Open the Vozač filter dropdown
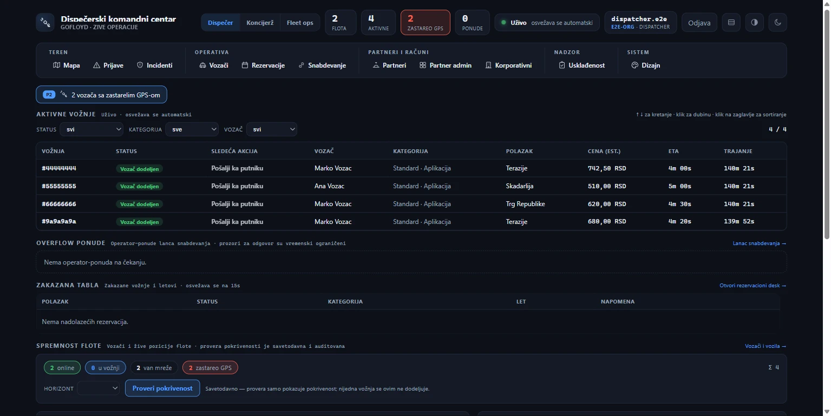This screenshot has height=416, width=831. pos(272,129)
